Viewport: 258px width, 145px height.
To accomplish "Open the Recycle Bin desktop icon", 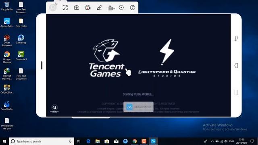I will pos(7,6).
